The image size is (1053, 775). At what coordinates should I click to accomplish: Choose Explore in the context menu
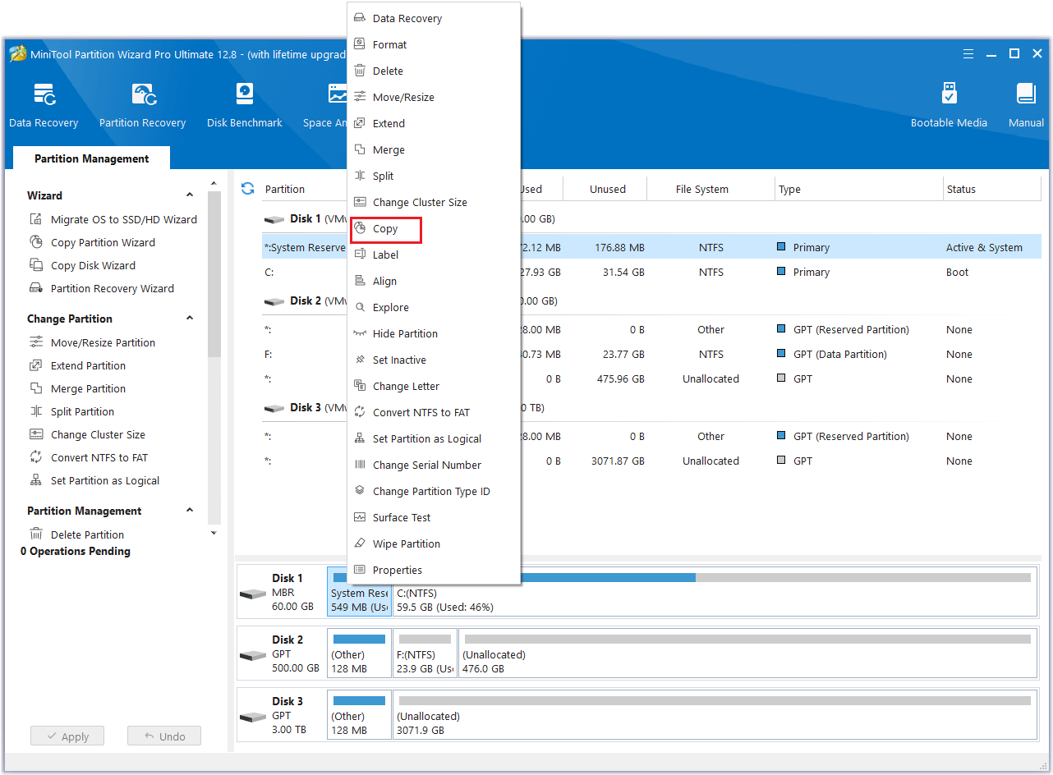pos(434,307)
